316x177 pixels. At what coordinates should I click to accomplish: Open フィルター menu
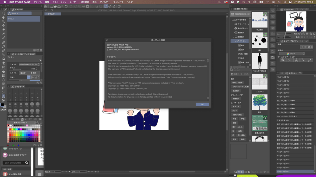pyautogui.click(x=105, y=2)
